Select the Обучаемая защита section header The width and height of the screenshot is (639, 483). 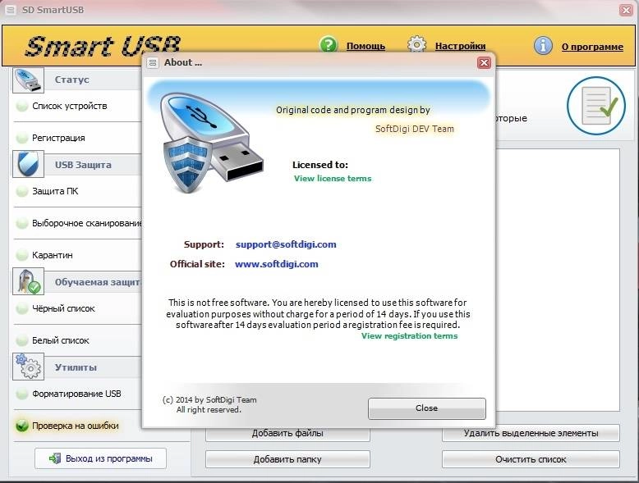98,282
